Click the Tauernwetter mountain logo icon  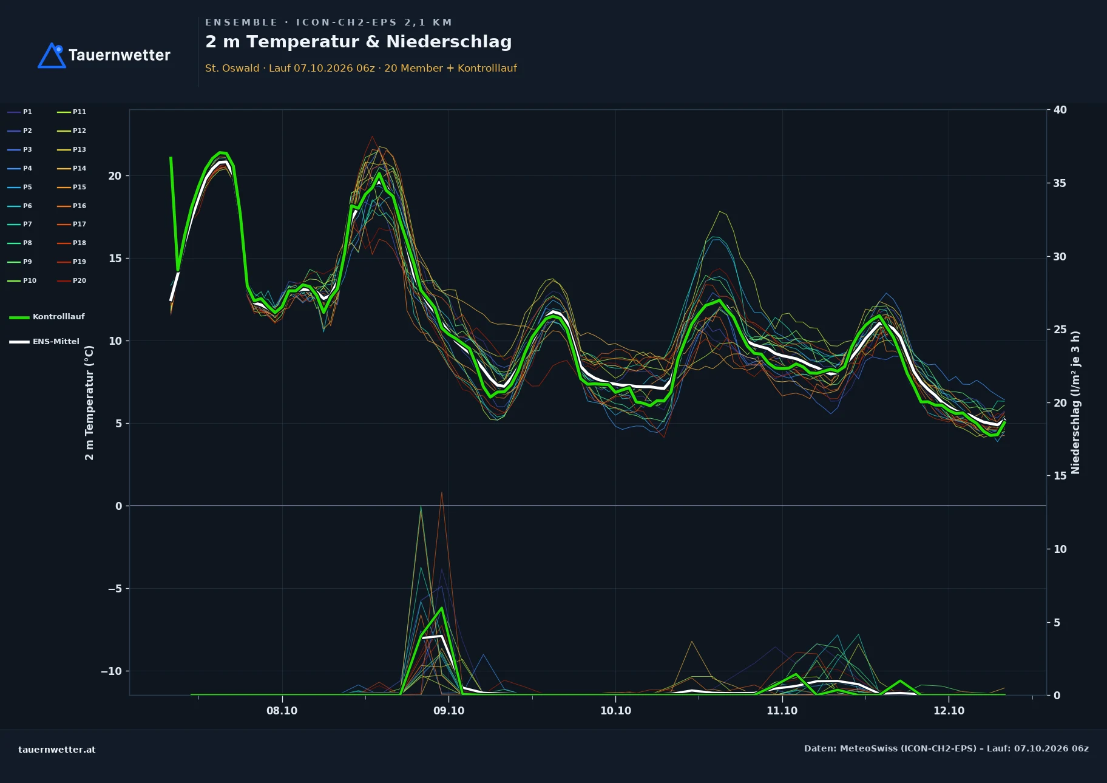[52, 55]
